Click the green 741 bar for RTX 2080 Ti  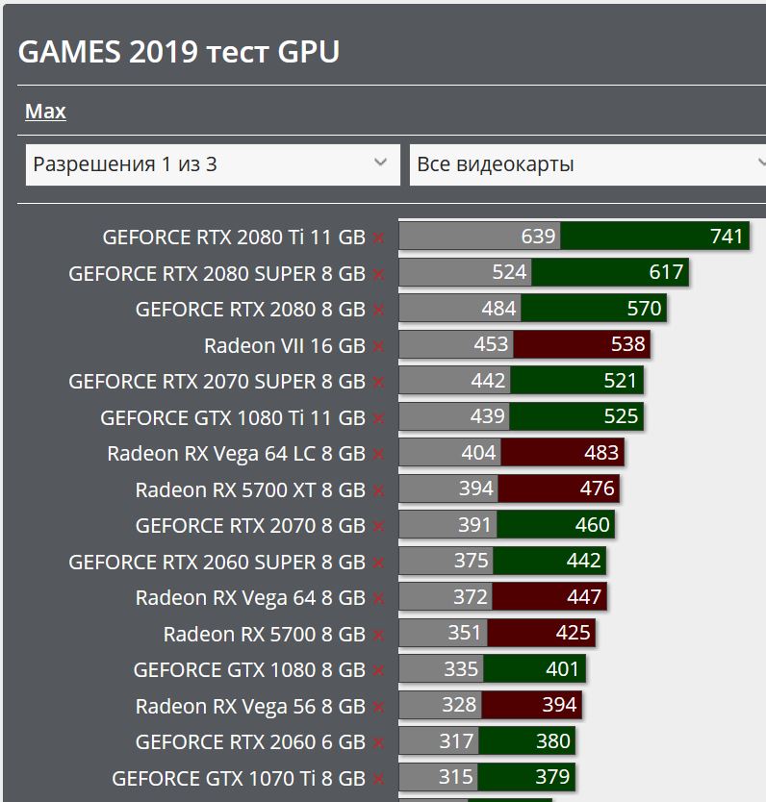coord(654,237)
